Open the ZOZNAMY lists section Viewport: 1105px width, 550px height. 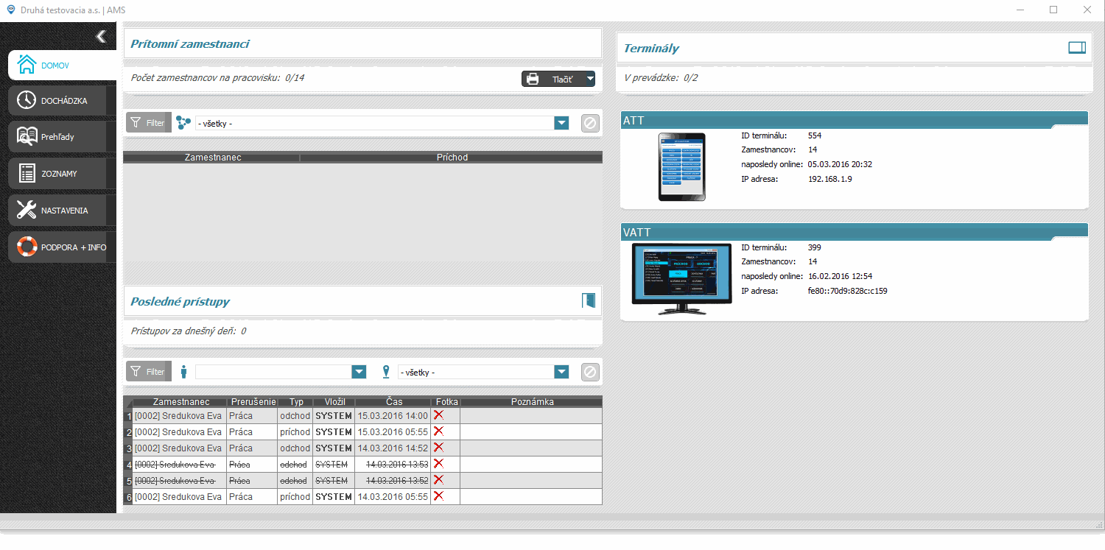62,174
